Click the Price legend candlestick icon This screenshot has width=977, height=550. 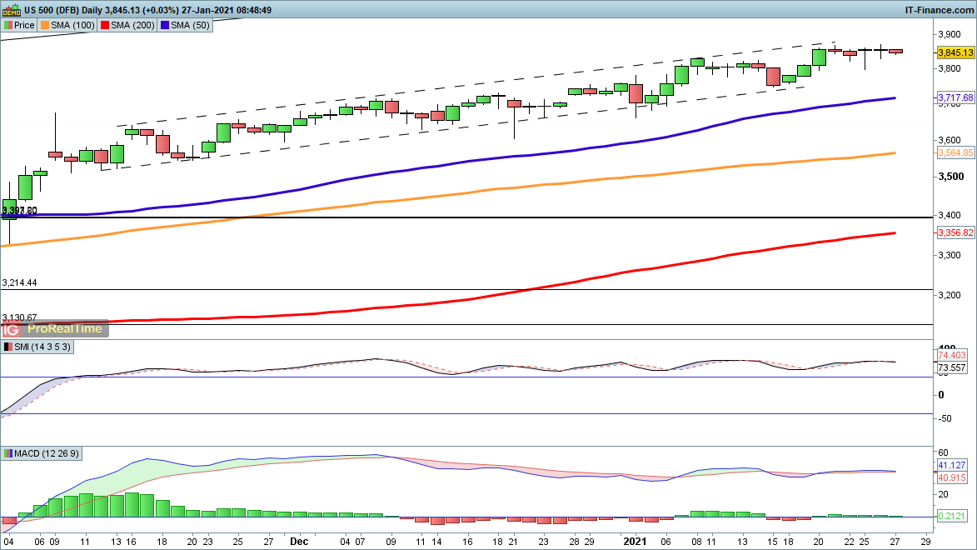click(7, 25)
